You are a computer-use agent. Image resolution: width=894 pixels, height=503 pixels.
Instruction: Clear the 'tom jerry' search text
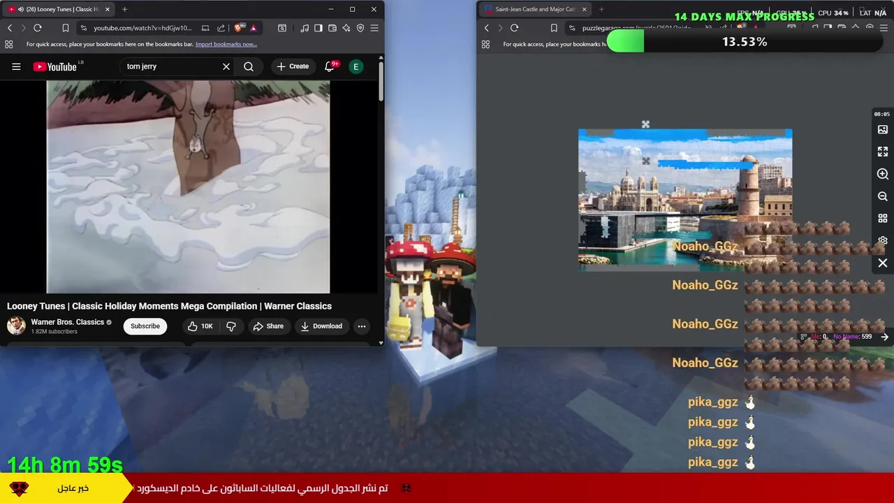pos(226,66)
